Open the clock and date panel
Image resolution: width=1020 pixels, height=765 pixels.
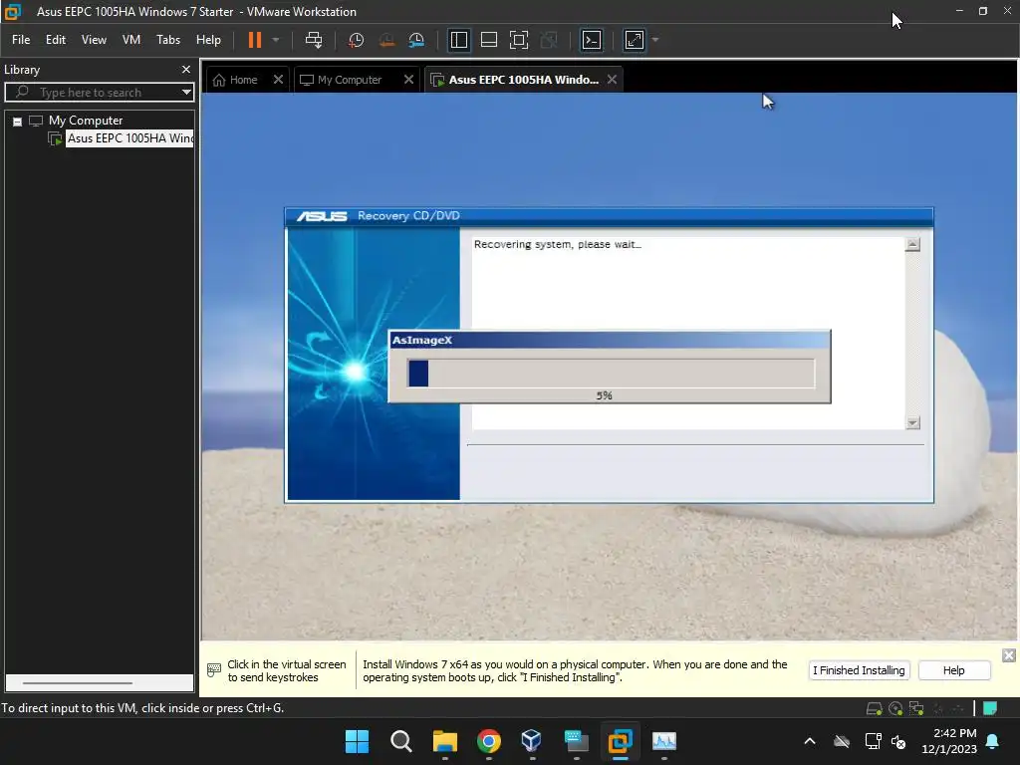[x=948, y=741]
